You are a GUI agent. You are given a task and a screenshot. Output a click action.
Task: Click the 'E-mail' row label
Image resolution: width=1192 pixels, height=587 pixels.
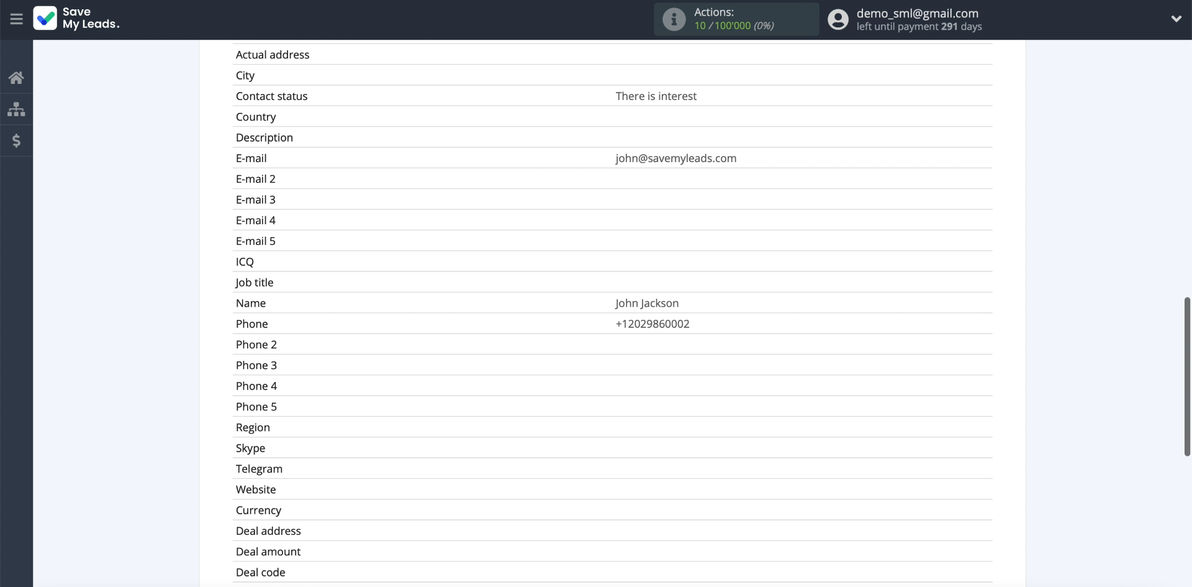click(251, 158)
